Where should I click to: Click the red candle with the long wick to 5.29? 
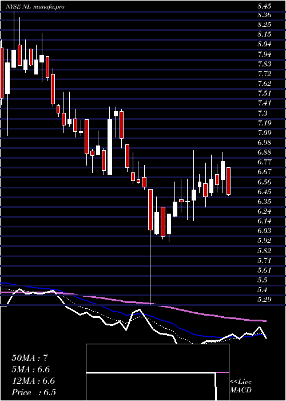coord(150,210)
